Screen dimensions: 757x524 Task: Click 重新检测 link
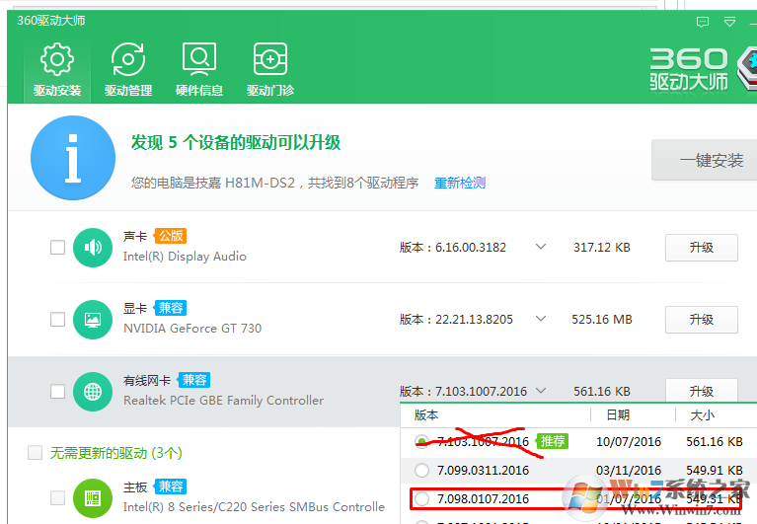pos(460,183)
